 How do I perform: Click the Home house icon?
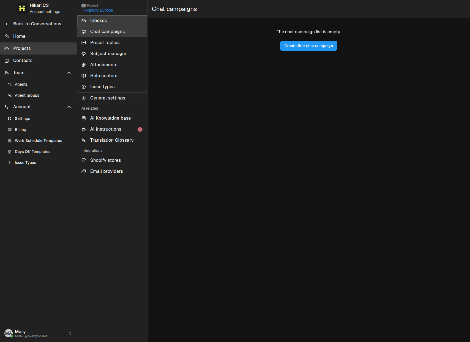tap(7, 36)
